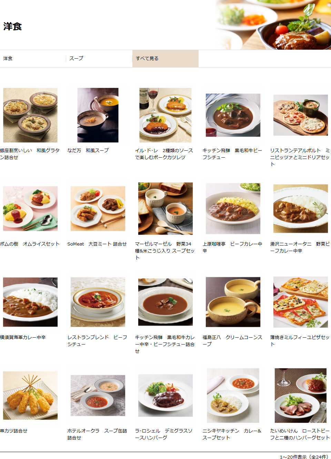Click the イル・ド・レ ポークカツレツ product link
This screenshot has height=459, width=331.
coord(164,154)
